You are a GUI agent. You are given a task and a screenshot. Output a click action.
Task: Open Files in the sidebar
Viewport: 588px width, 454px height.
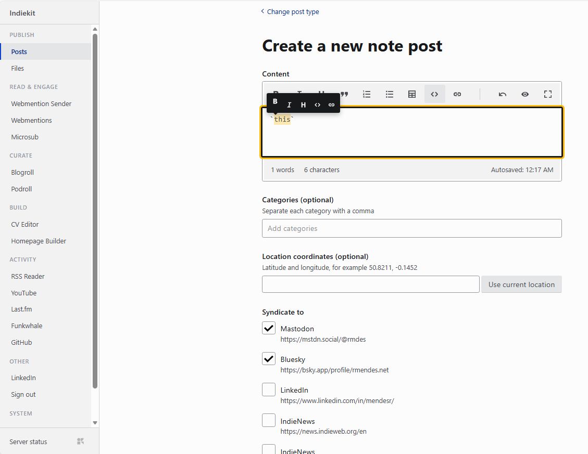(x=18, y=68)
